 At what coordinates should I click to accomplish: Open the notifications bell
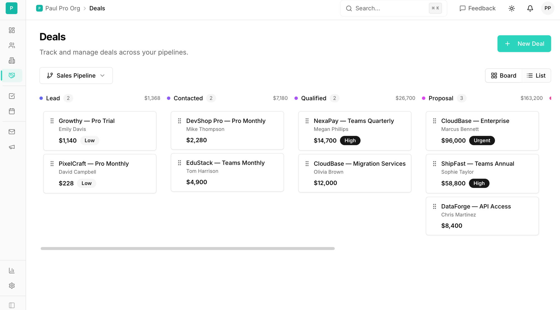click(530, 8)
